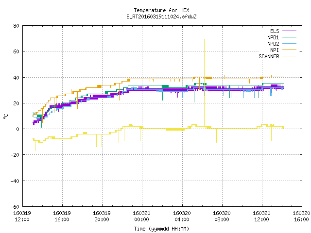
Task: Click the SCANNER legend label
Action: pyautogui.click(x=269, y=56)
